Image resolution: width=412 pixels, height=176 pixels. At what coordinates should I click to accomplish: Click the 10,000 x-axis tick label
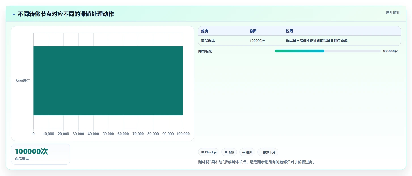point(48,134)
